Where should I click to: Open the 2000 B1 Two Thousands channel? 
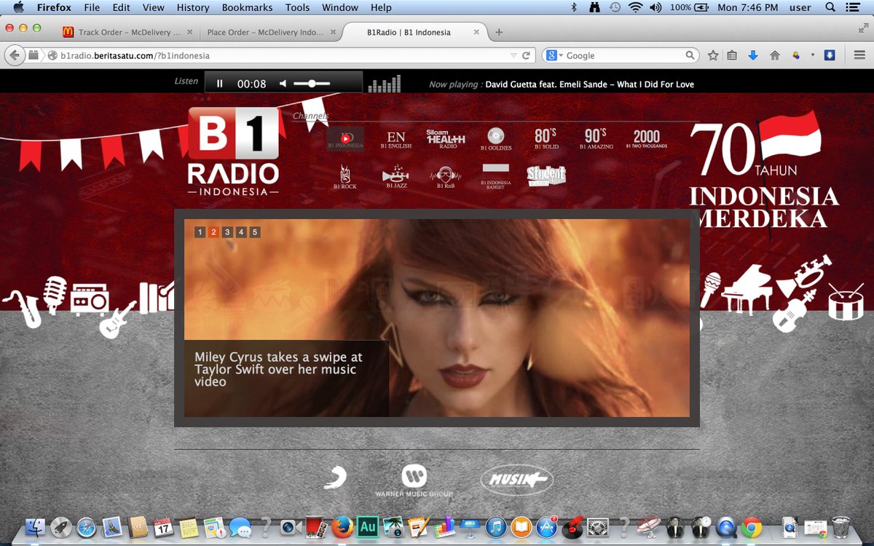[647, 139]
